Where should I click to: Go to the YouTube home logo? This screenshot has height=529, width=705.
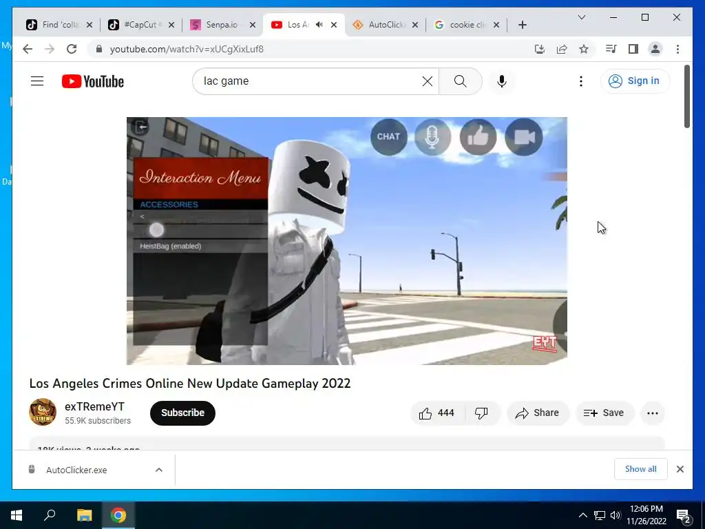93,81
